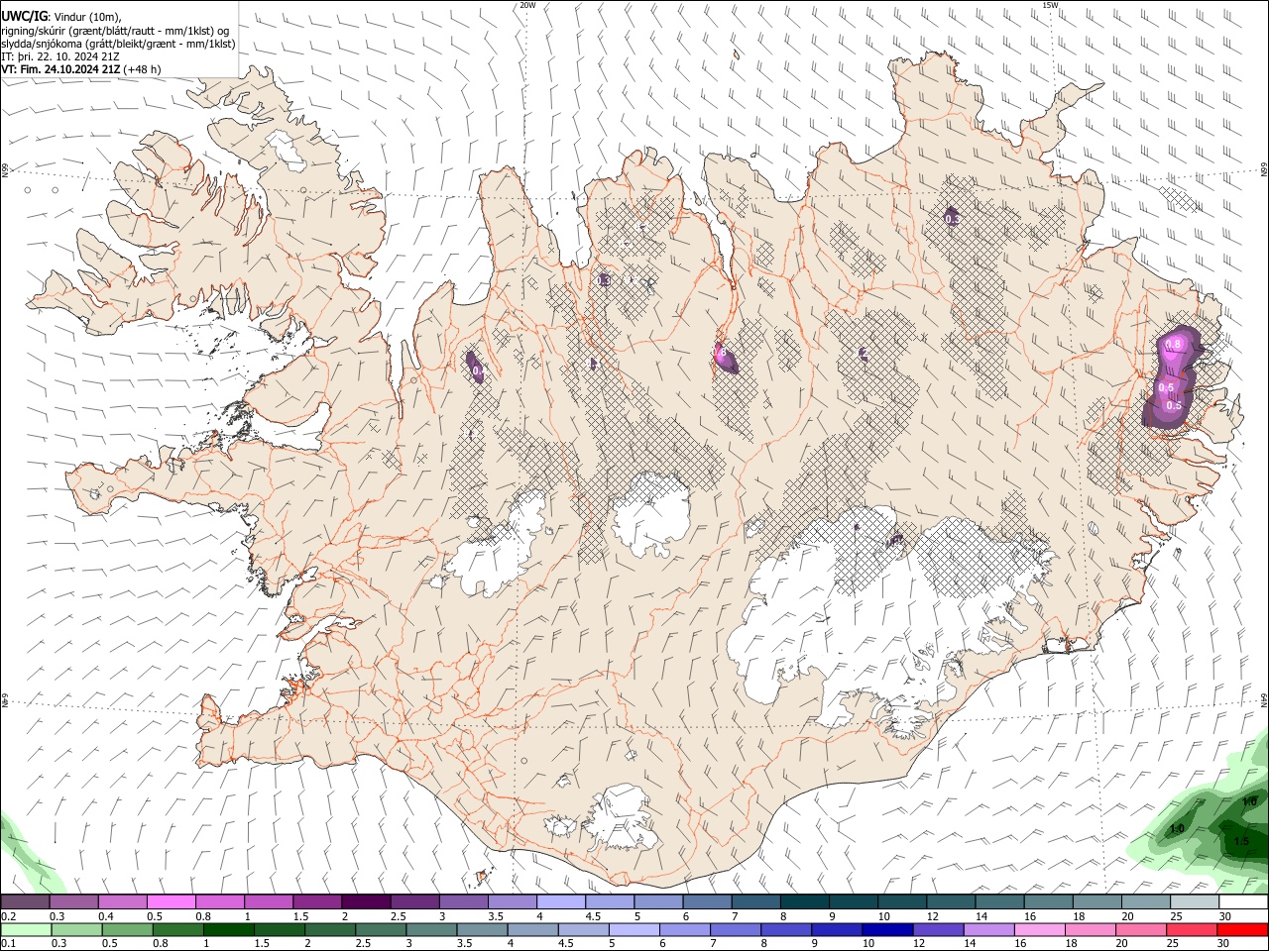Click the '15W' longitude label
Image resolution: width=1269 pixels, height=951 pixels.
(x=1050, y=5)
